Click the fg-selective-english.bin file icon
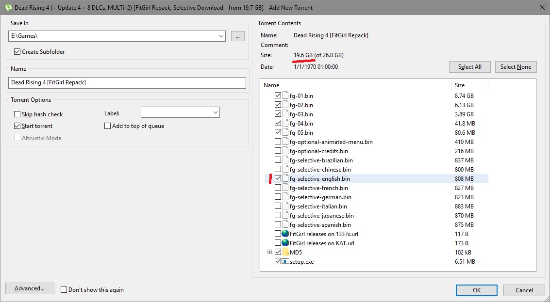 [285, 179]
